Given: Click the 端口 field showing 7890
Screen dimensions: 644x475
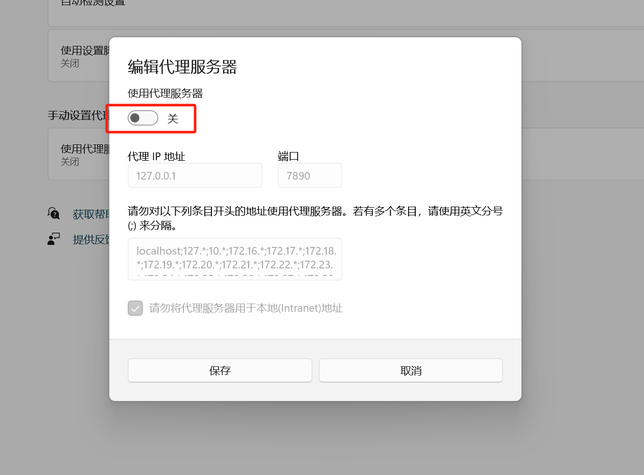Looking at the screenshot, I should click(310, 176).
